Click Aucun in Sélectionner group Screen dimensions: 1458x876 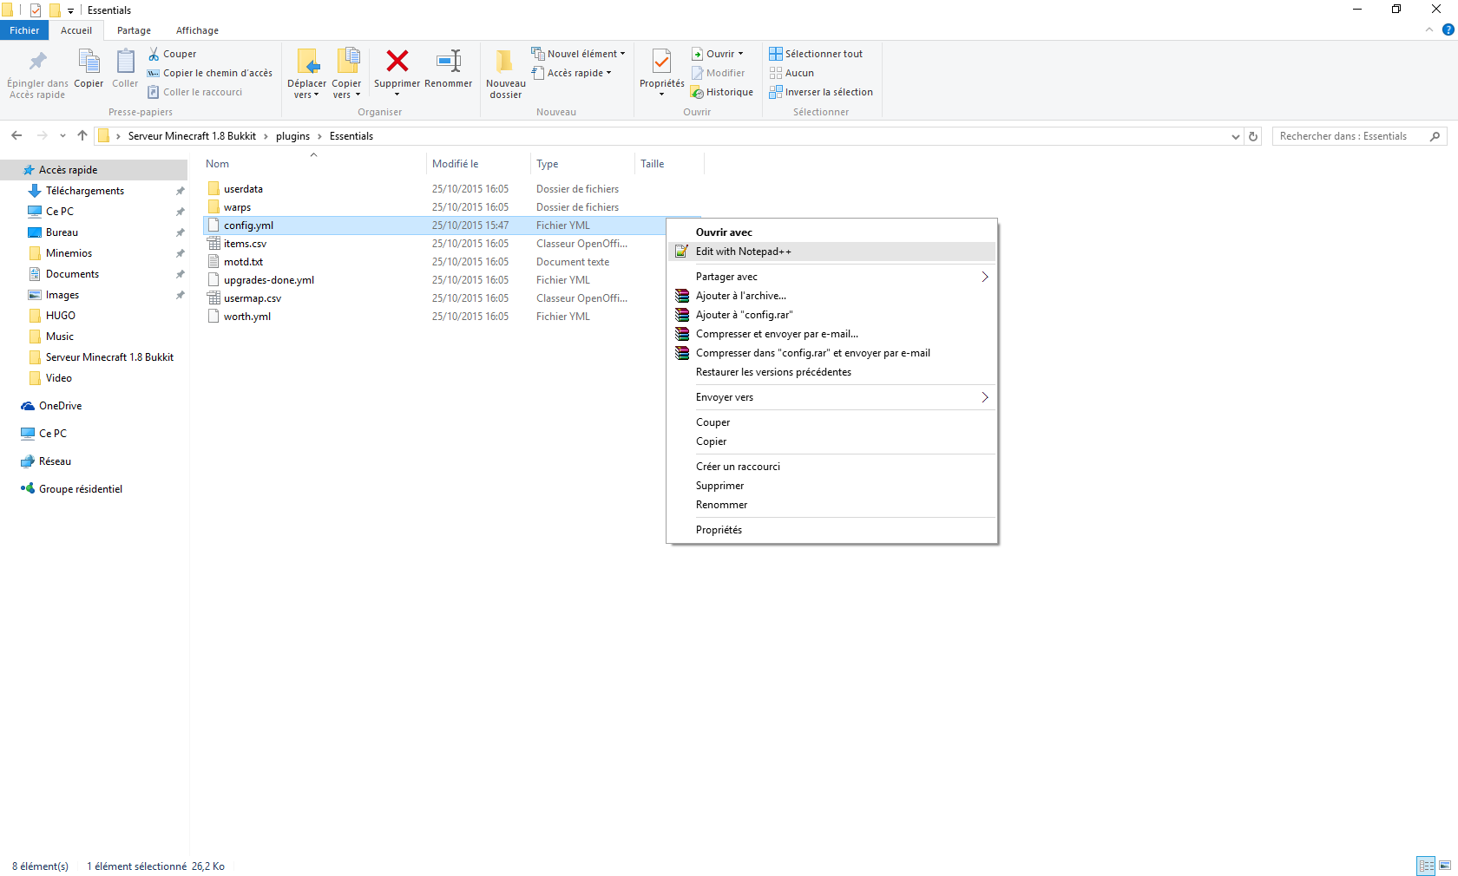click(x=791, y=73)
